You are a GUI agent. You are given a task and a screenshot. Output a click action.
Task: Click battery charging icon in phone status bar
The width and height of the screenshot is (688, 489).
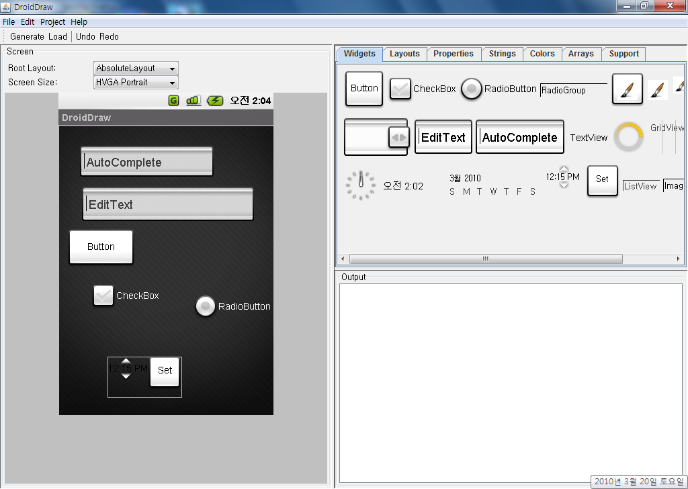(215, 101)
